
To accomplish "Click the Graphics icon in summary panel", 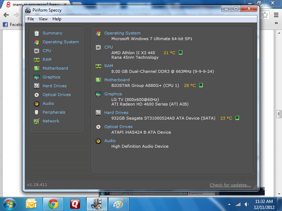I will (x=98, y=94).
